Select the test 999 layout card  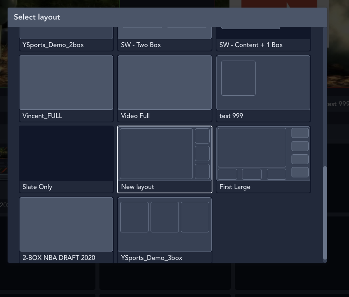coord(263,89)
